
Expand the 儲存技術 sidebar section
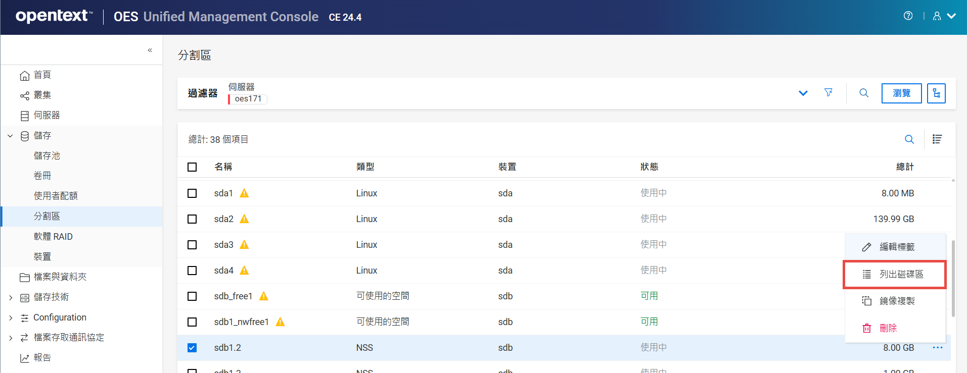click(x=10, y=297)
